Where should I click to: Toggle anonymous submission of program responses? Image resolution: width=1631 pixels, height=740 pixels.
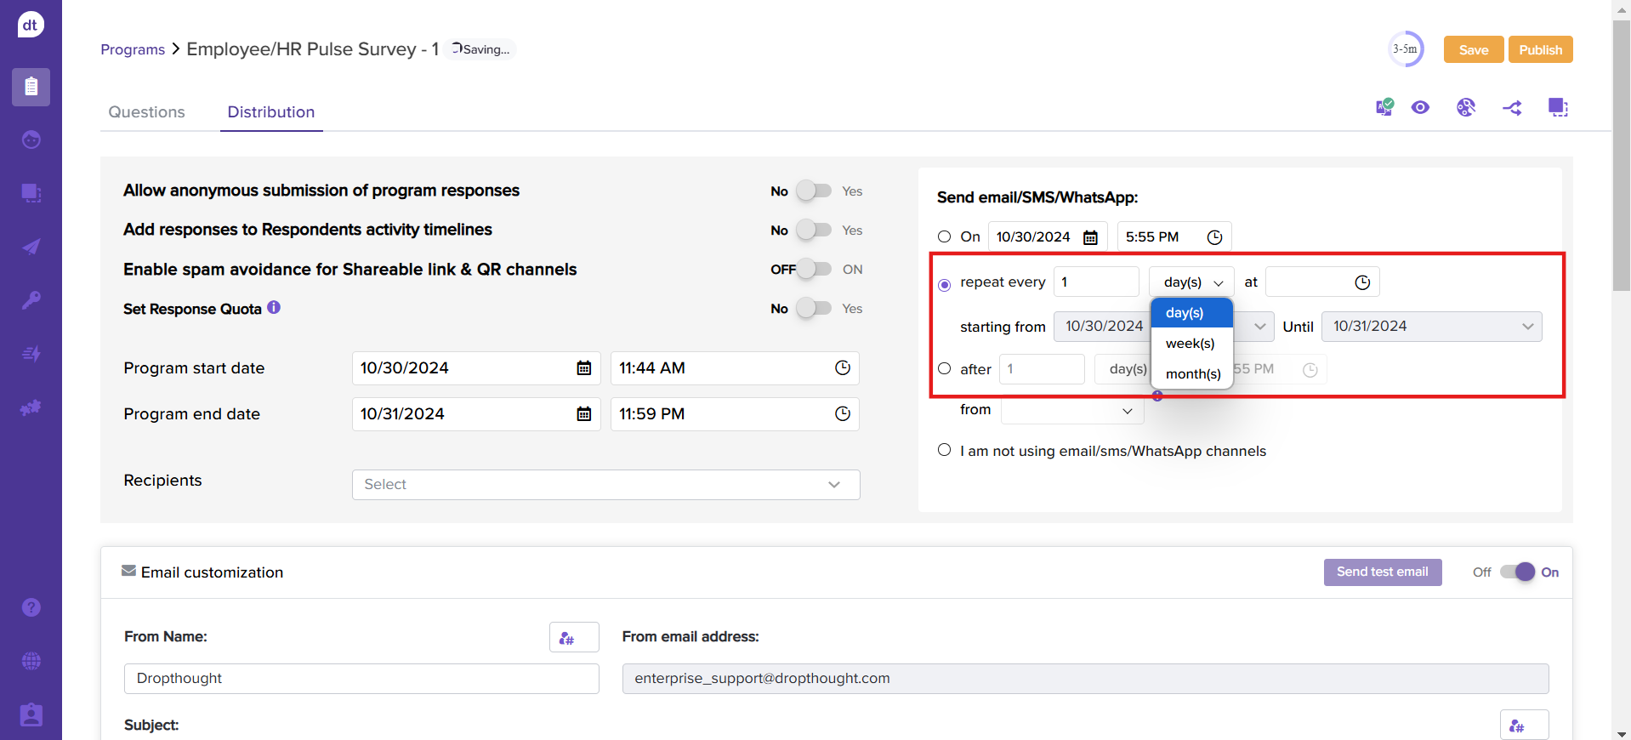tap(814, 191)
